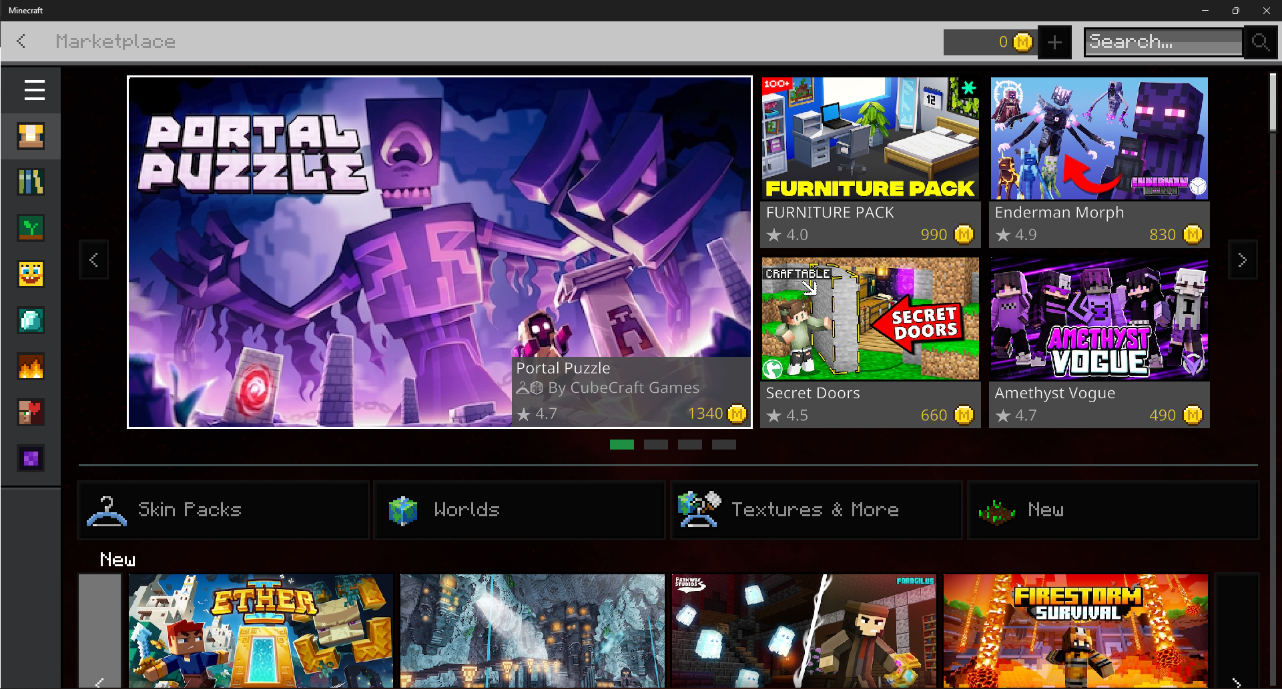
Task: Click the 660 price on Secret Doors
Action: (x=947, y=416)
